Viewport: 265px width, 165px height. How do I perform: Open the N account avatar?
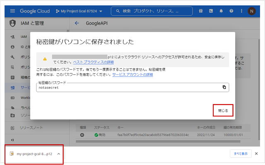[x=251, y=11]
